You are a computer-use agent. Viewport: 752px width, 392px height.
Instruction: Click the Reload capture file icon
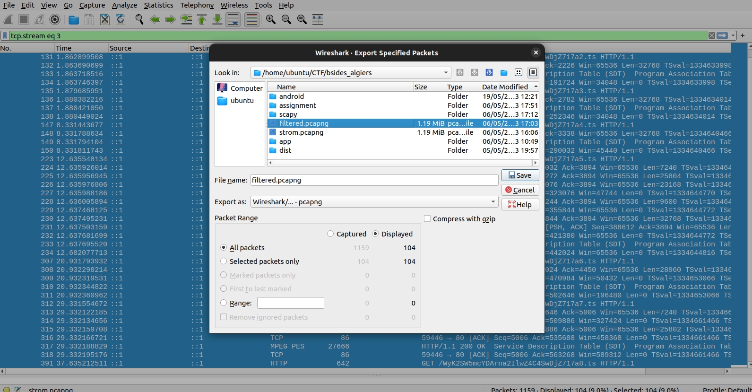pos(121,19)
